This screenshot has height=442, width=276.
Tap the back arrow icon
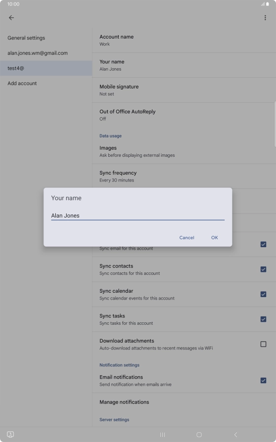point(11,18)
